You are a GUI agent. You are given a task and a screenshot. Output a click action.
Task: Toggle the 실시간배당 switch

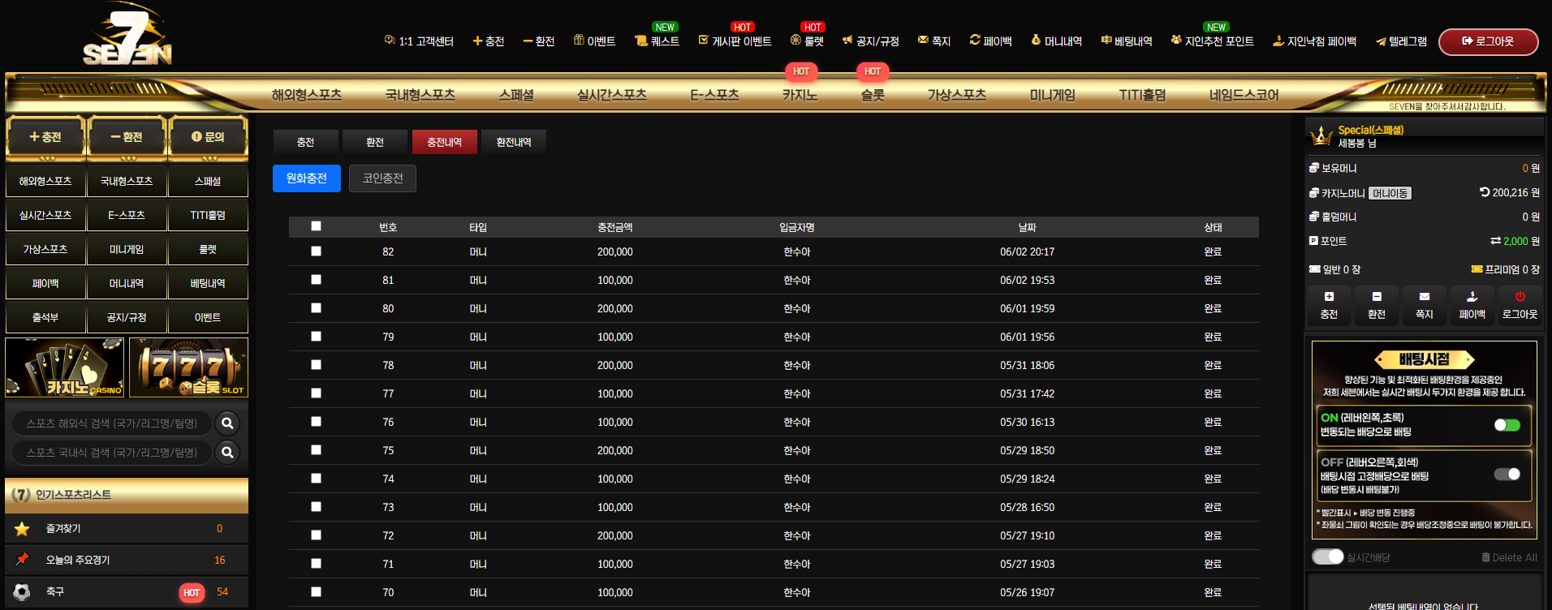(1328, 556)
